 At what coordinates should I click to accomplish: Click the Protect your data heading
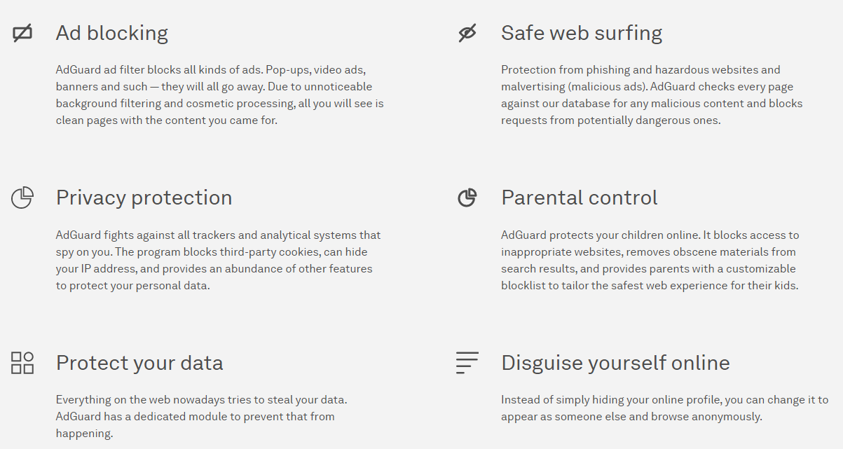coord(139,363)
